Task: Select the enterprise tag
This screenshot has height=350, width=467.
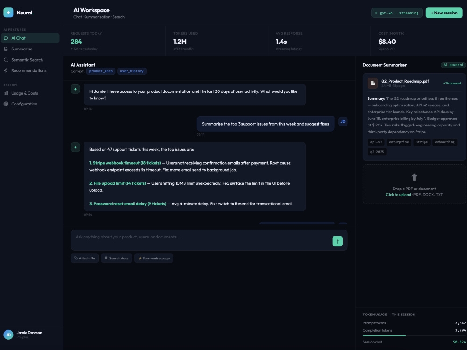Action: (399, 142)
